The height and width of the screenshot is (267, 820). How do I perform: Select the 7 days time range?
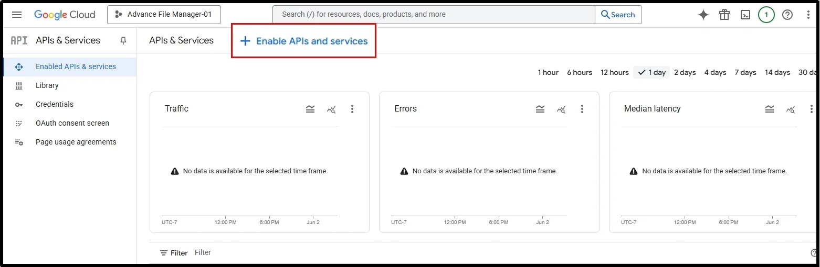(745, 73)
